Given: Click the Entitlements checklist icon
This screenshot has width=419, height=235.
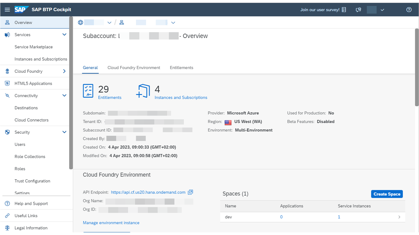Looking at the screenshot, I should click(88, 91).
